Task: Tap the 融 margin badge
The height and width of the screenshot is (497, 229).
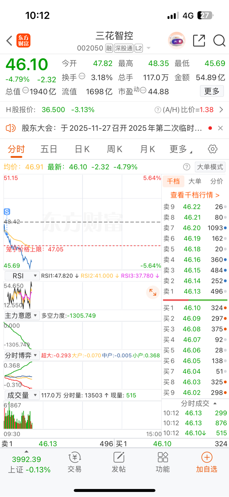Action: (109, 48)
